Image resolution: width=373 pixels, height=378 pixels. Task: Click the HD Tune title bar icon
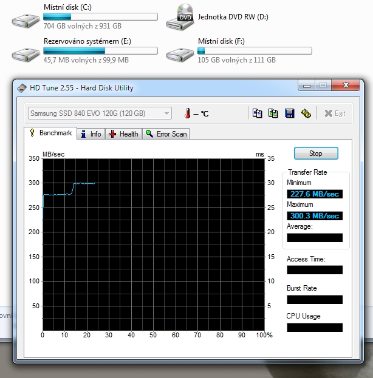(22, 87)
